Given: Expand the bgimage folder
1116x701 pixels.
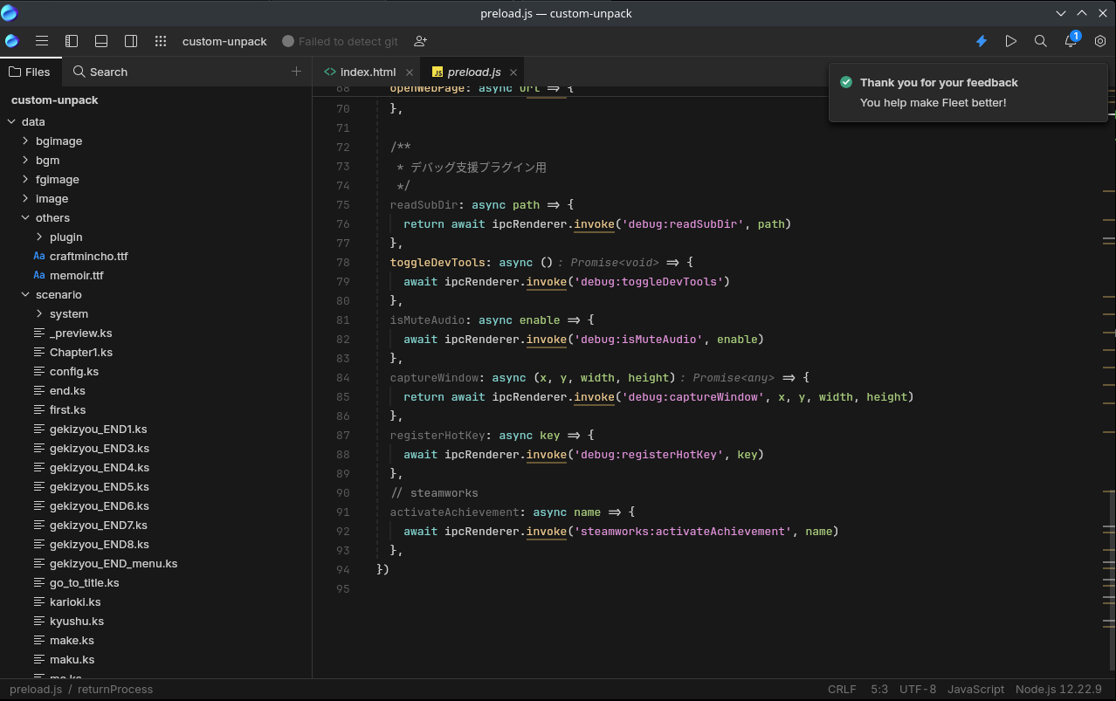Looking at the screenshot, I should [26, 141].
